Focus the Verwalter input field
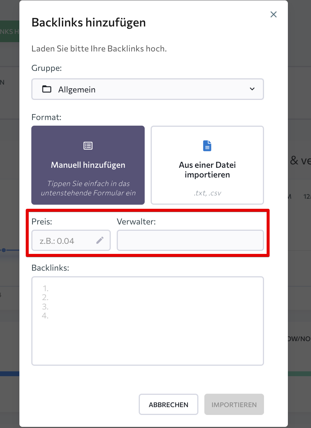The image size is (311, 428). pyautogui.click(x=190, y=240)
